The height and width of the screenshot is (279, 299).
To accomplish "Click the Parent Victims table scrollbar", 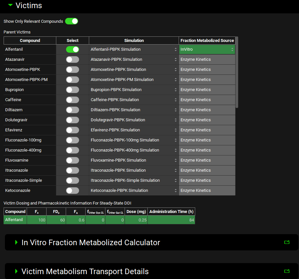I will coord(237,72).
